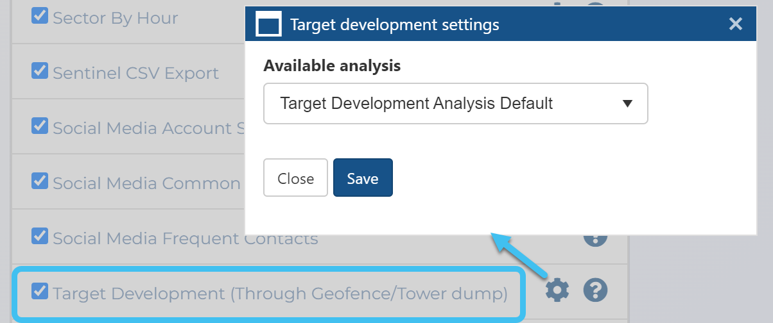Uncheck the Sector By Hour checkbox
773x323 pixels.
coord(40,15)
